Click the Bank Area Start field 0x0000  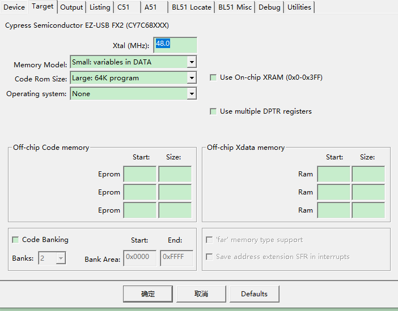pyautogui.click(x=140, y=258)
